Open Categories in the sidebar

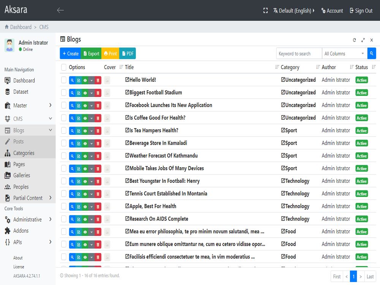[x=24, y=153]
